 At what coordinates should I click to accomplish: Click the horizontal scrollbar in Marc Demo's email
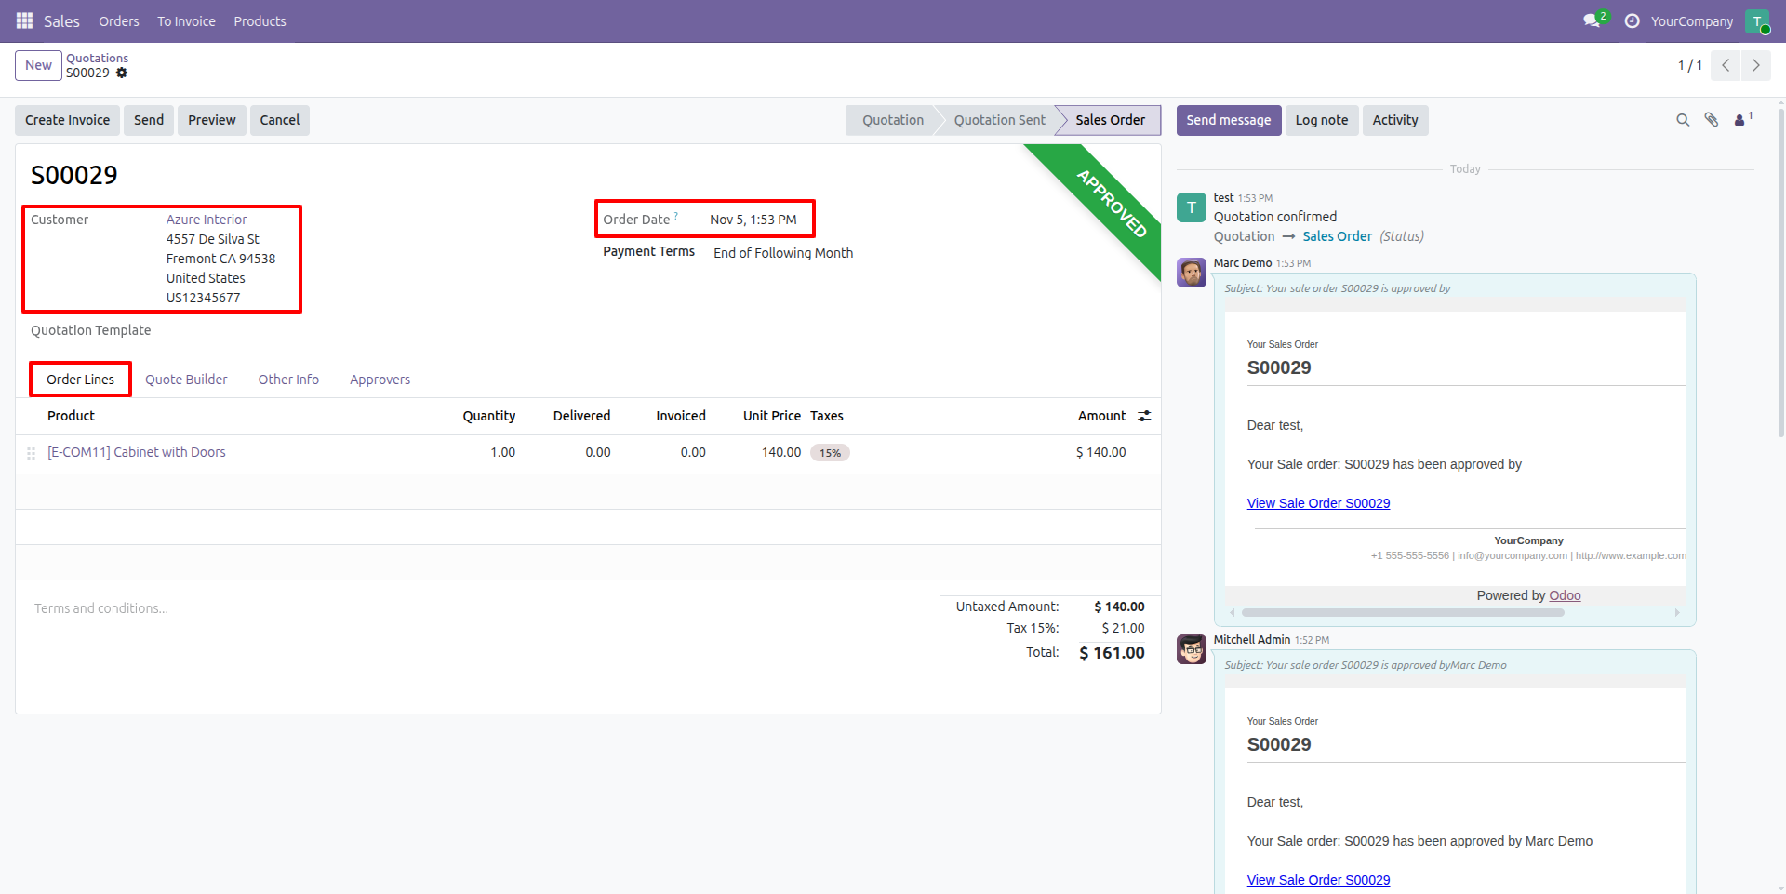1403,613
